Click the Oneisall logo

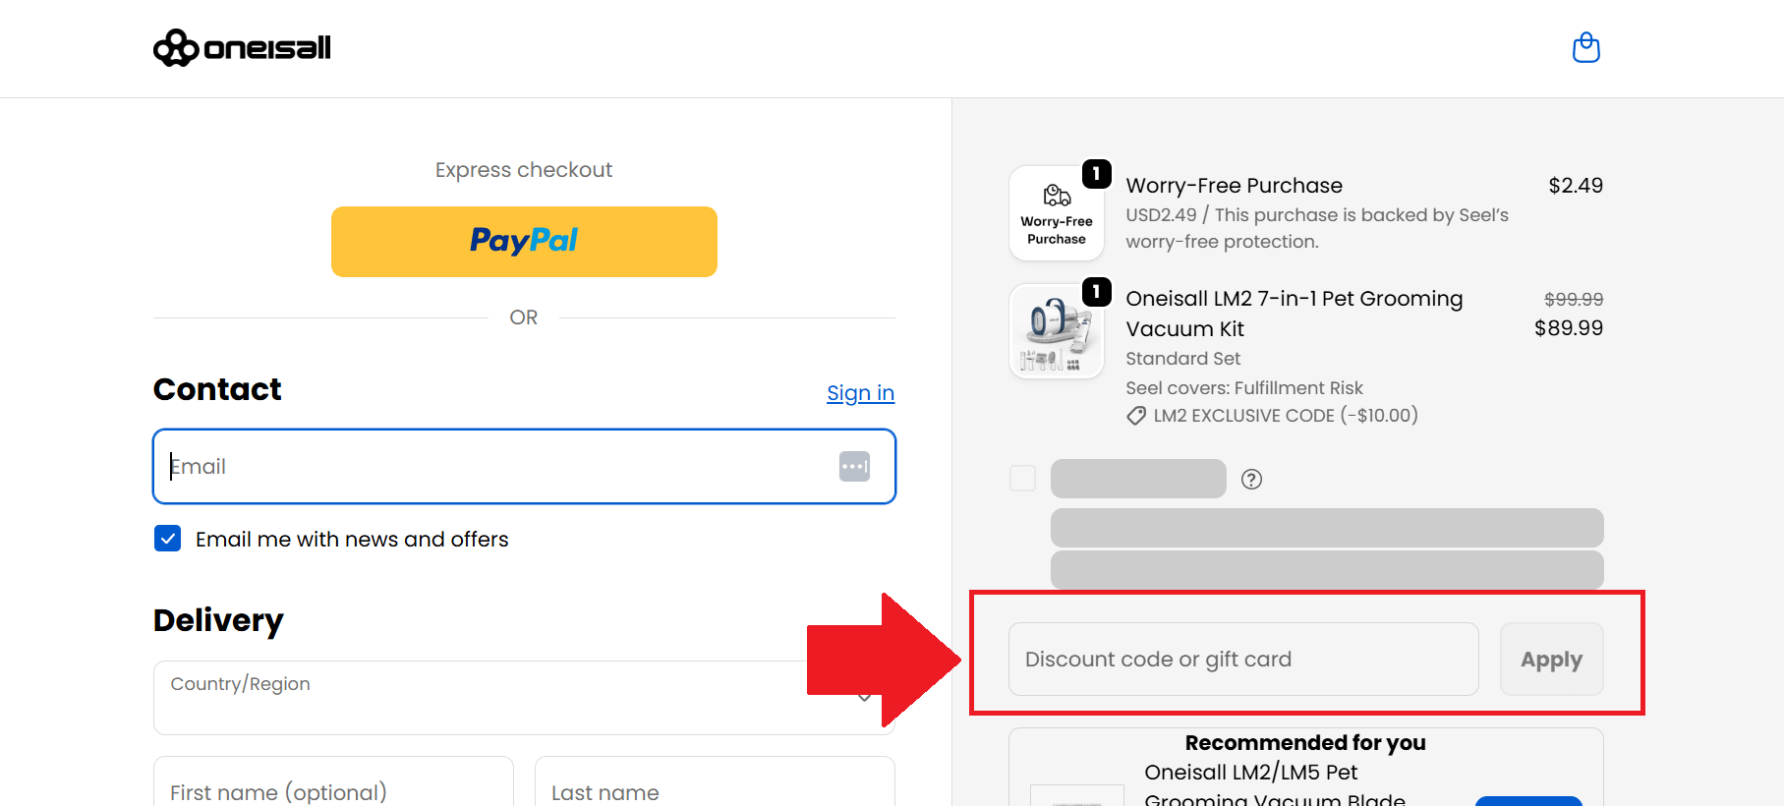(242, 47)
